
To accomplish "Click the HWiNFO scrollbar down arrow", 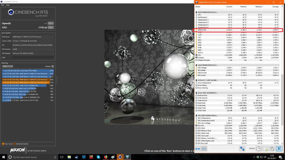I will (282, 144).
